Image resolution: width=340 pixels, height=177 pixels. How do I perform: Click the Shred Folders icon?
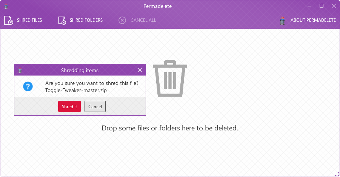pyautogui.click(x=62, y=20)
